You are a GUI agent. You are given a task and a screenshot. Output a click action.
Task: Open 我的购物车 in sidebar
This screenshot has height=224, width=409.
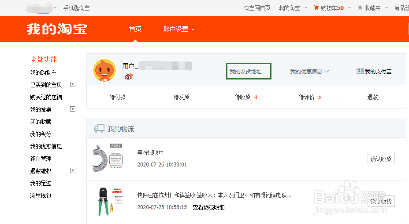coord(43,72)
